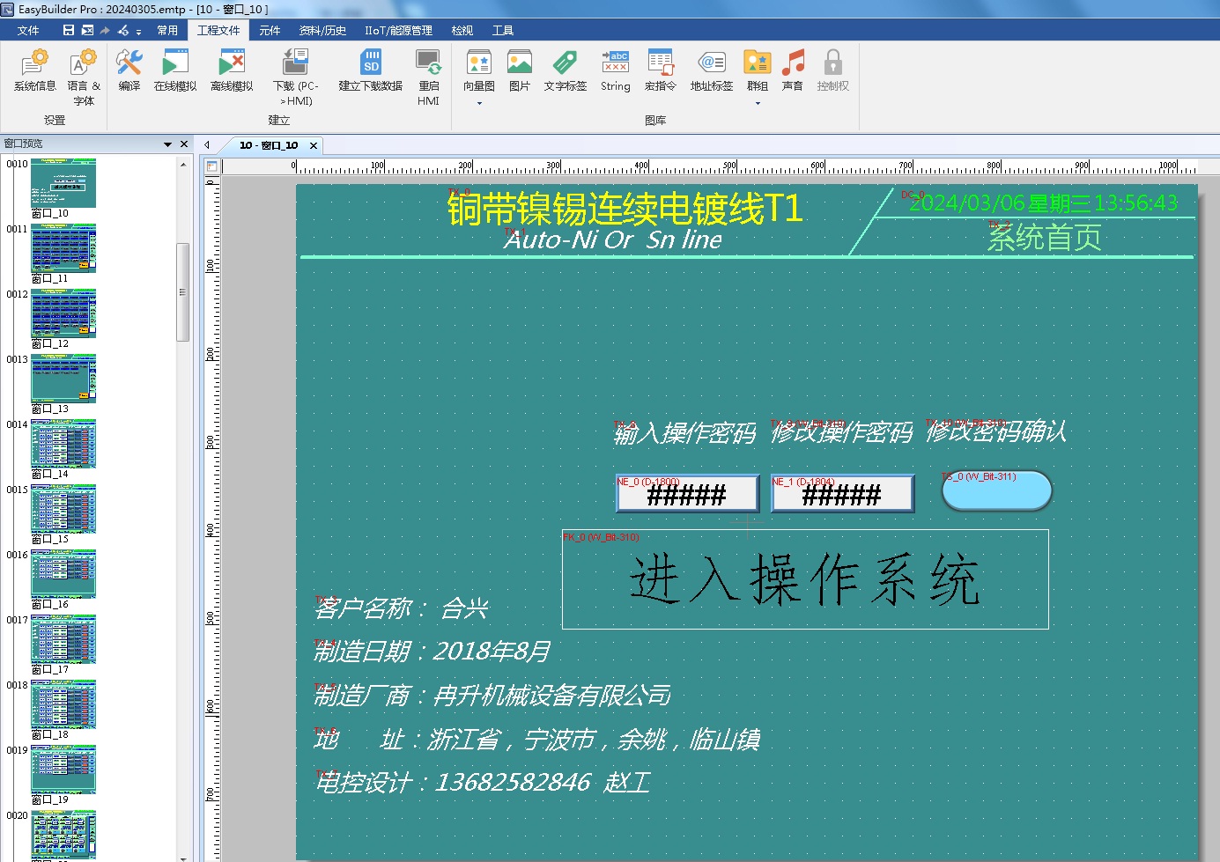Expand the 向量图 dropdown arrow
1220x862 pixels.
click(x=479, y=104)
